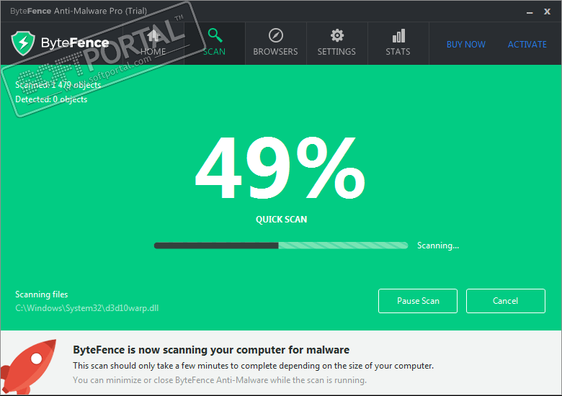
Task: Open the Browsers compass icon
Action: pos(276,35)
